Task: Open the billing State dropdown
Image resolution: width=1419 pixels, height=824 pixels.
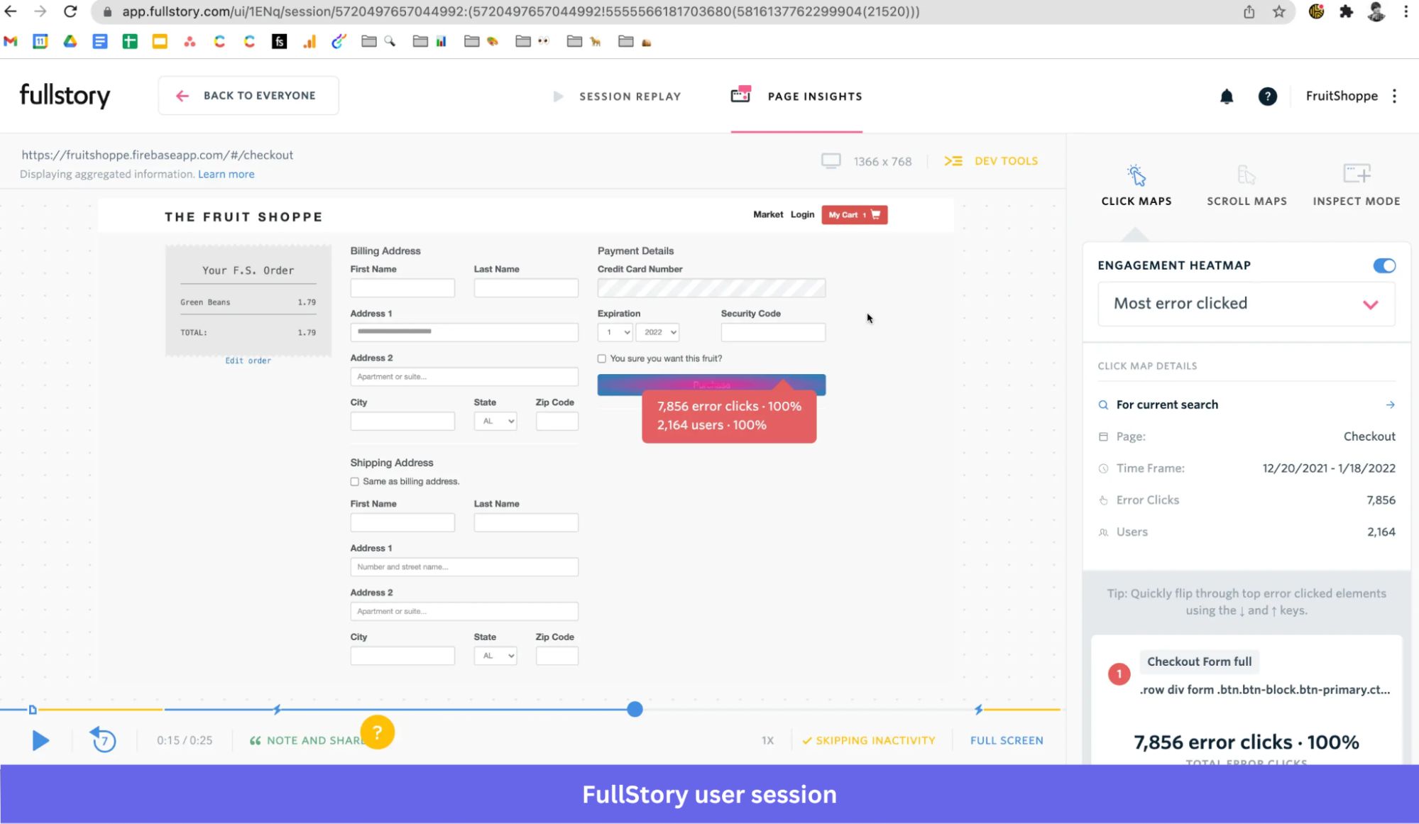Action: click(495, 420)
